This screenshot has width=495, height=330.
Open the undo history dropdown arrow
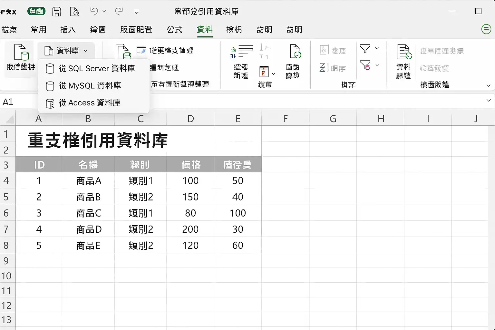click(x=104, y=11)
